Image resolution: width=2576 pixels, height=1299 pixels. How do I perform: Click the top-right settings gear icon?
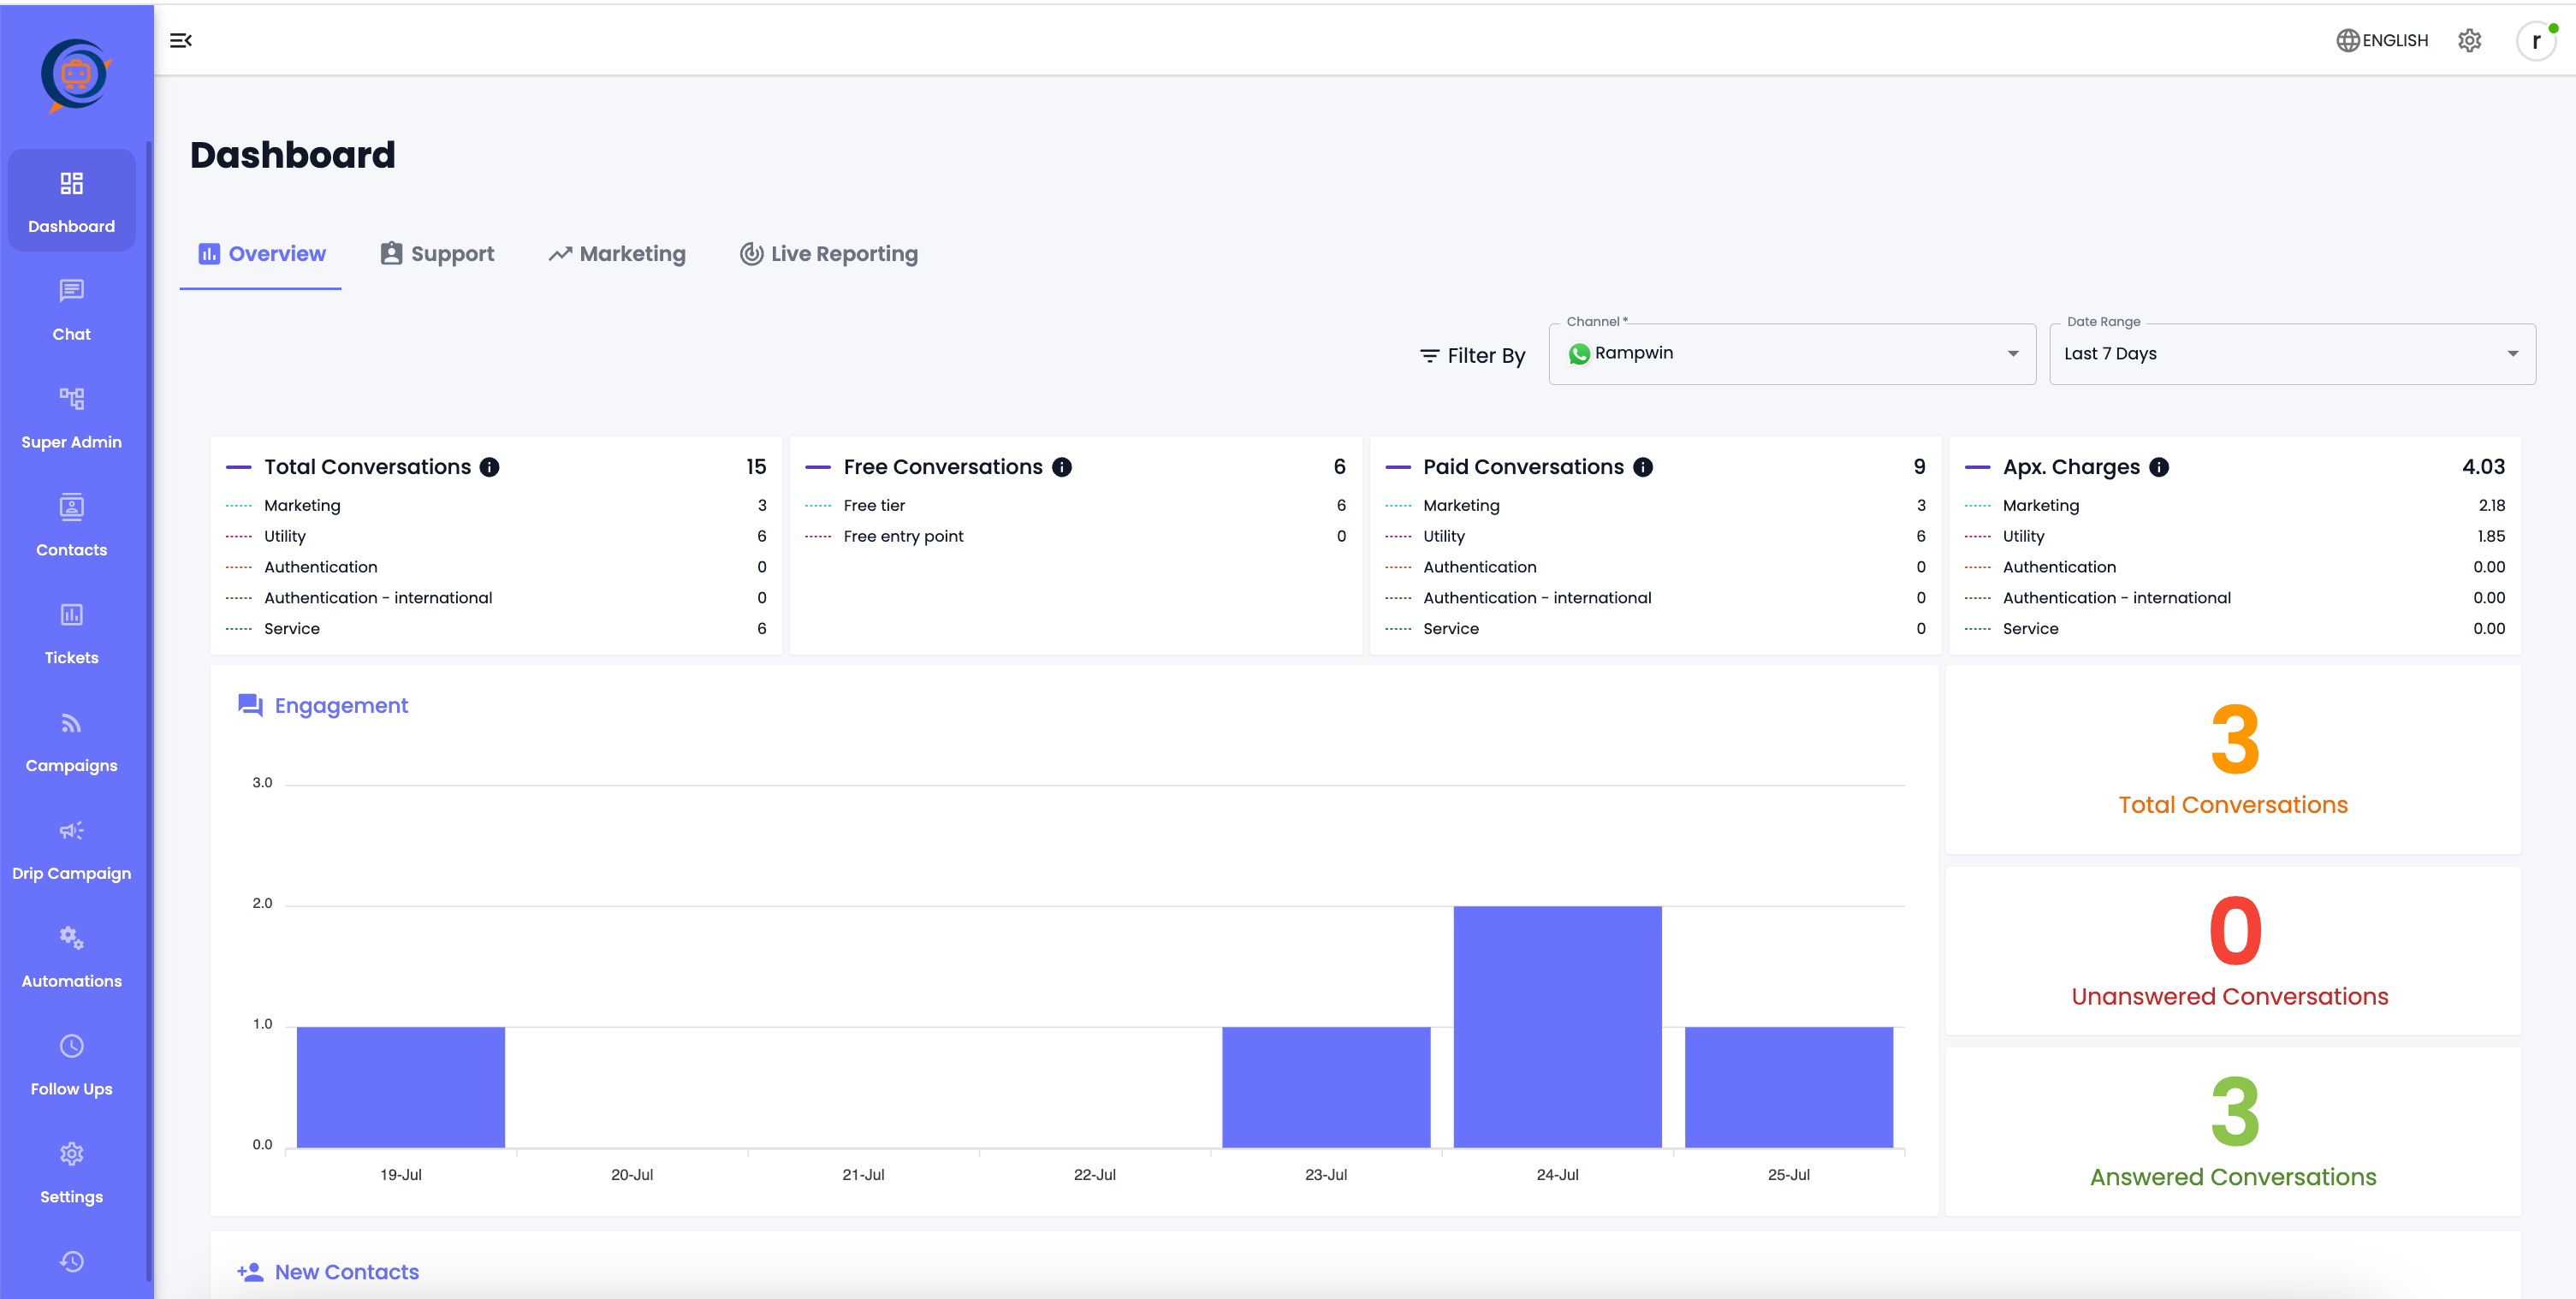(x=2469, y=40)
